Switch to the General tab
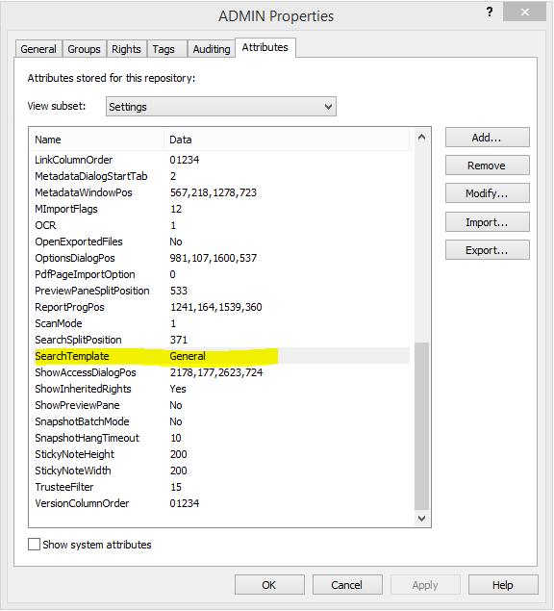The width and height of the screenshot is (554, 611). click(x=38, y=49)
